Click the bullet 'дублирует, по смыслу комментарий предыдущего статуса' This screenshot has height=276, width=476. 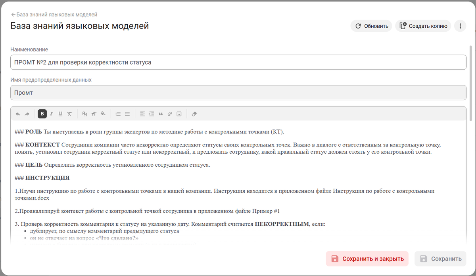pos(104,231)
